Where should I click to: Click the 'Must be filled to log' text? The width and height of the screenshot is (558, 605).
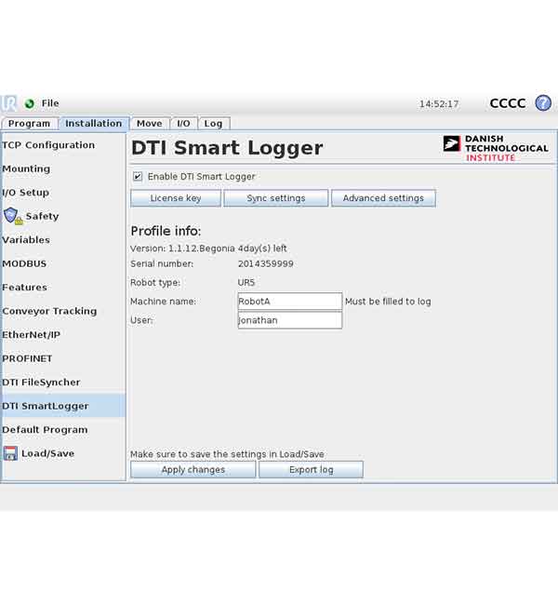(388, 302)
